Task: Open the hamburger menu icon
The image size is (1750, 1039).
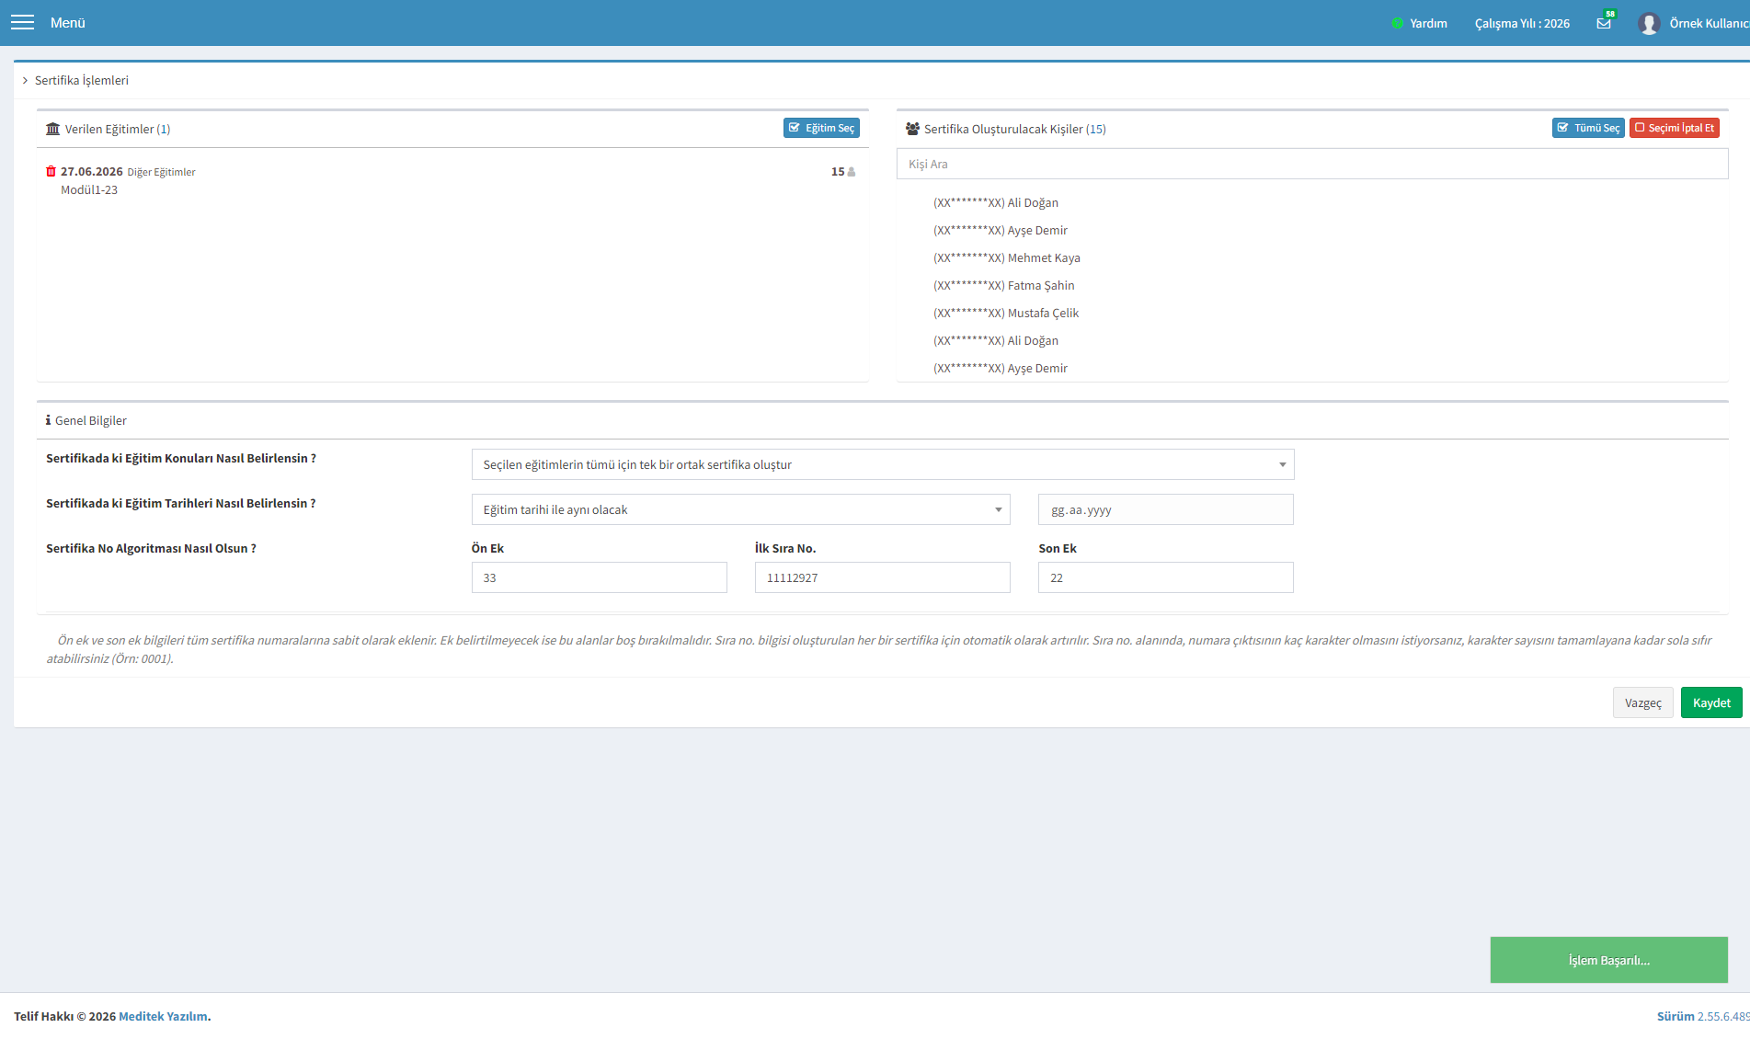Action: 22,23
